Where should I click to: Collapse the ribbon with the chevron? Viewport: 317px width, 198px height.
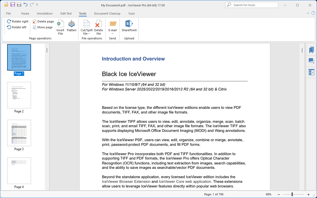pos(308,13)
